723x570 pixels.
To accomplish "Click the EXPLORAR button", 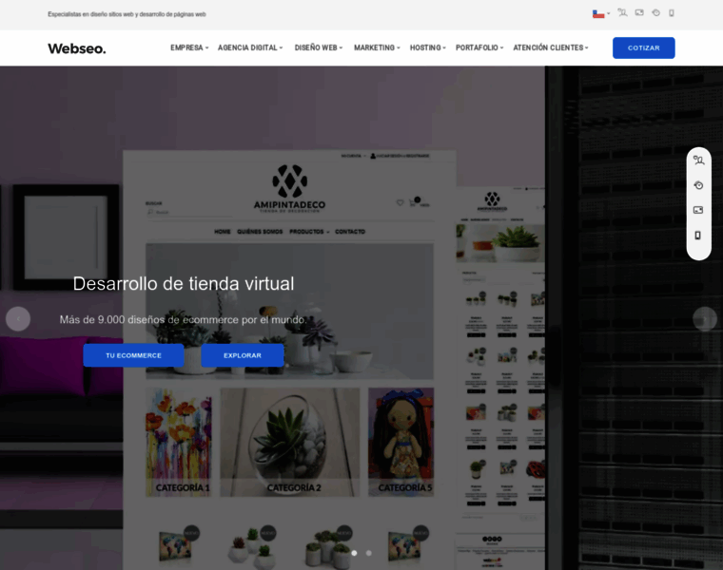I will (x=242, y=355).
